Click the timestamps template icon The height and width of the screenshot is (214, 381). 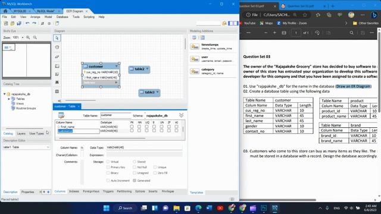[x=195, y=46]
